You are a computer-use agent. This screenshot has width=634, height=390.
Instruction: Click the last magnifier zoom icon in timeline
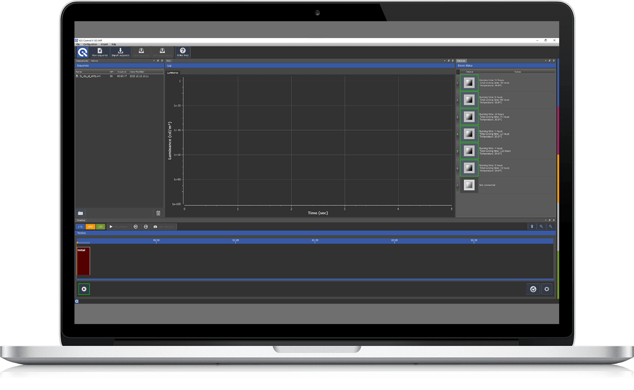pyautogui.click(x=550, y=226)
